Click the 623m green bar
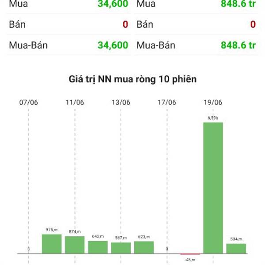265x265 pixels. [x=144, y=247]
